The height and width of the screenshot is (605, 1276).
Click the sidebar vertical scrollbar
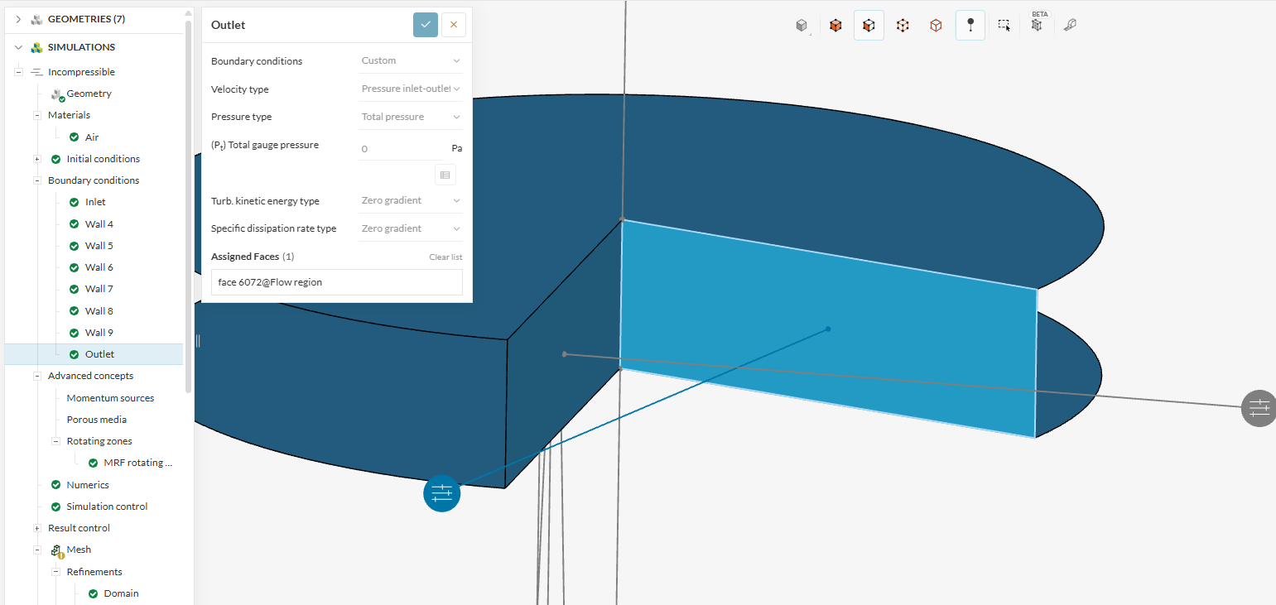coord(189,205)
